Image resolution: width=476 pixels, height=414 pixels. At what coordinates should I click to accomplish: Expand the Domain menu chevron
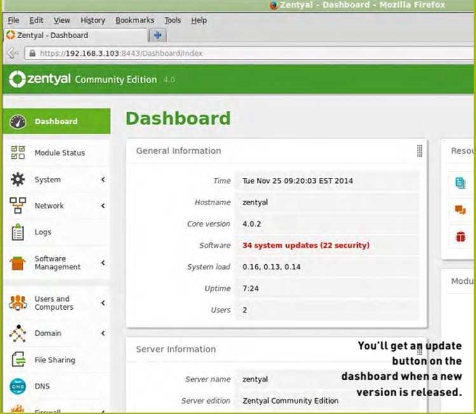tap(103, 333)
